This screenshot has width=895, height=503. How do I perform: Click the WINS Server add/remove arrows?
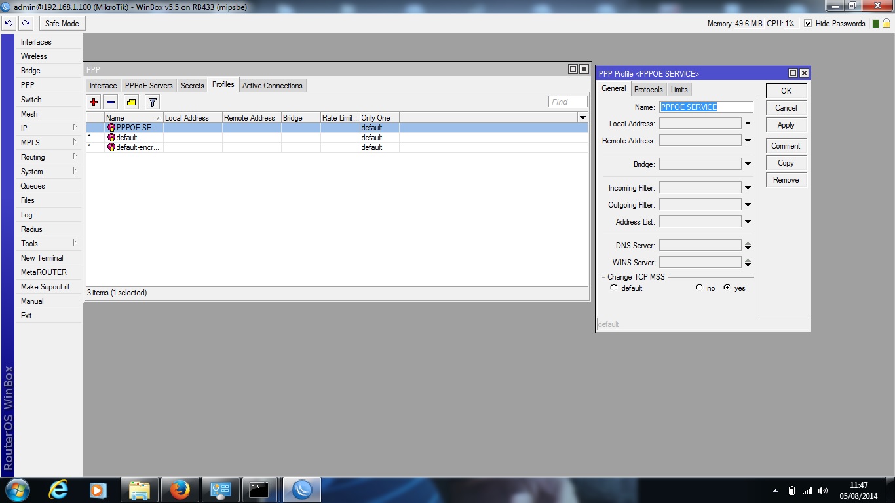(748, 263)
